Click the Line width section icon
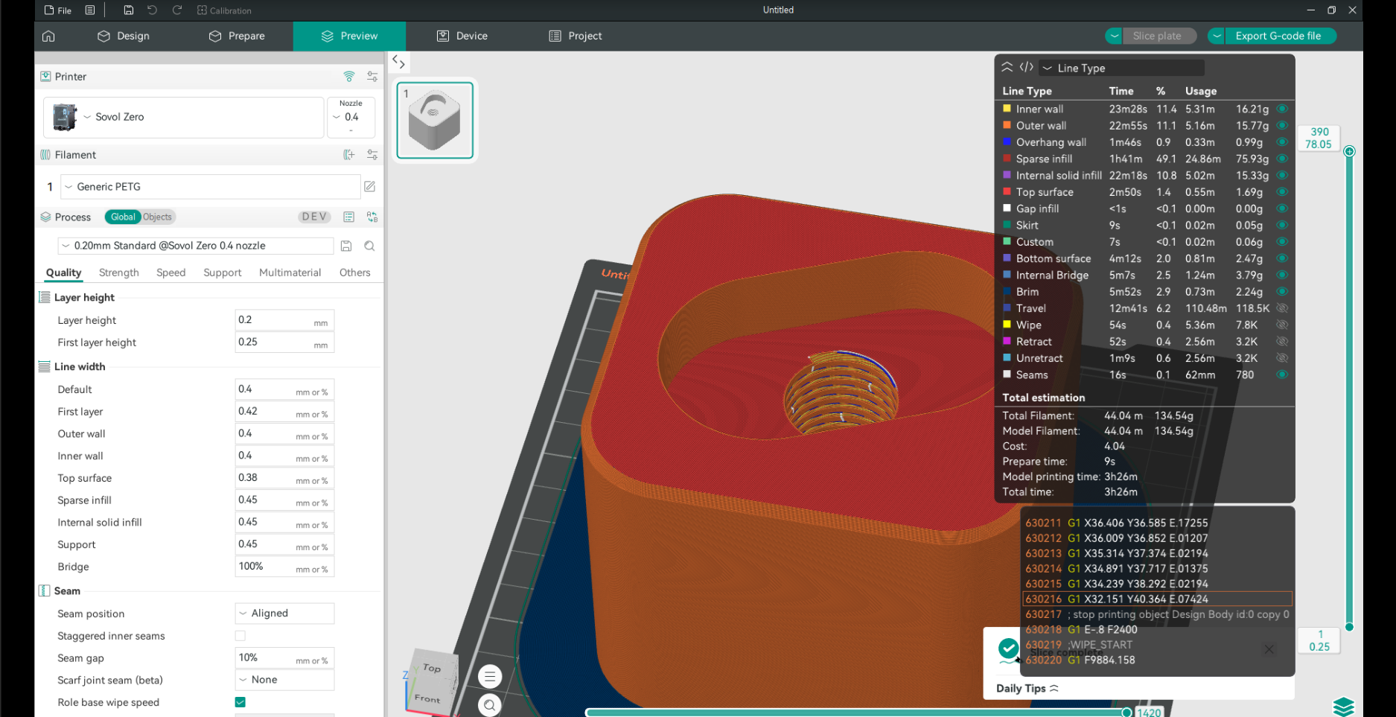 pos(44,366)
